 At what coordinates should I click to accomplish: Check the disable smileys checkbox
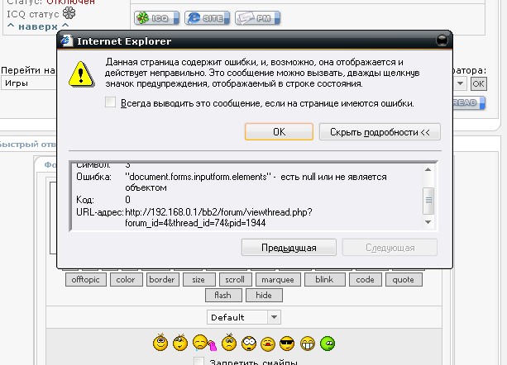[x=198, y=362]
